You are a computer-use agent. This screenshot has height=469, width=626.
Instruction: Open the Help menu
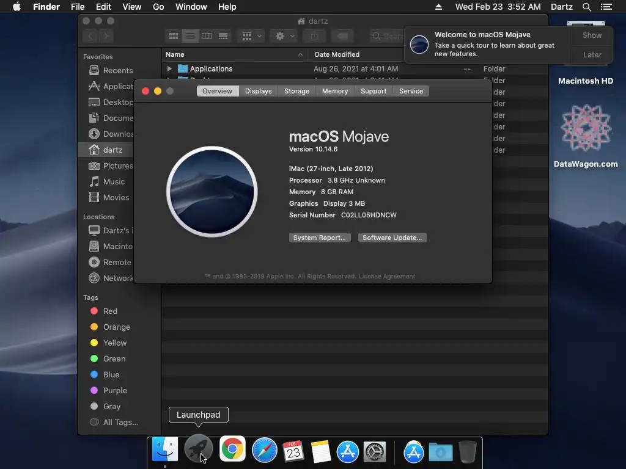[x=227, y=7]
